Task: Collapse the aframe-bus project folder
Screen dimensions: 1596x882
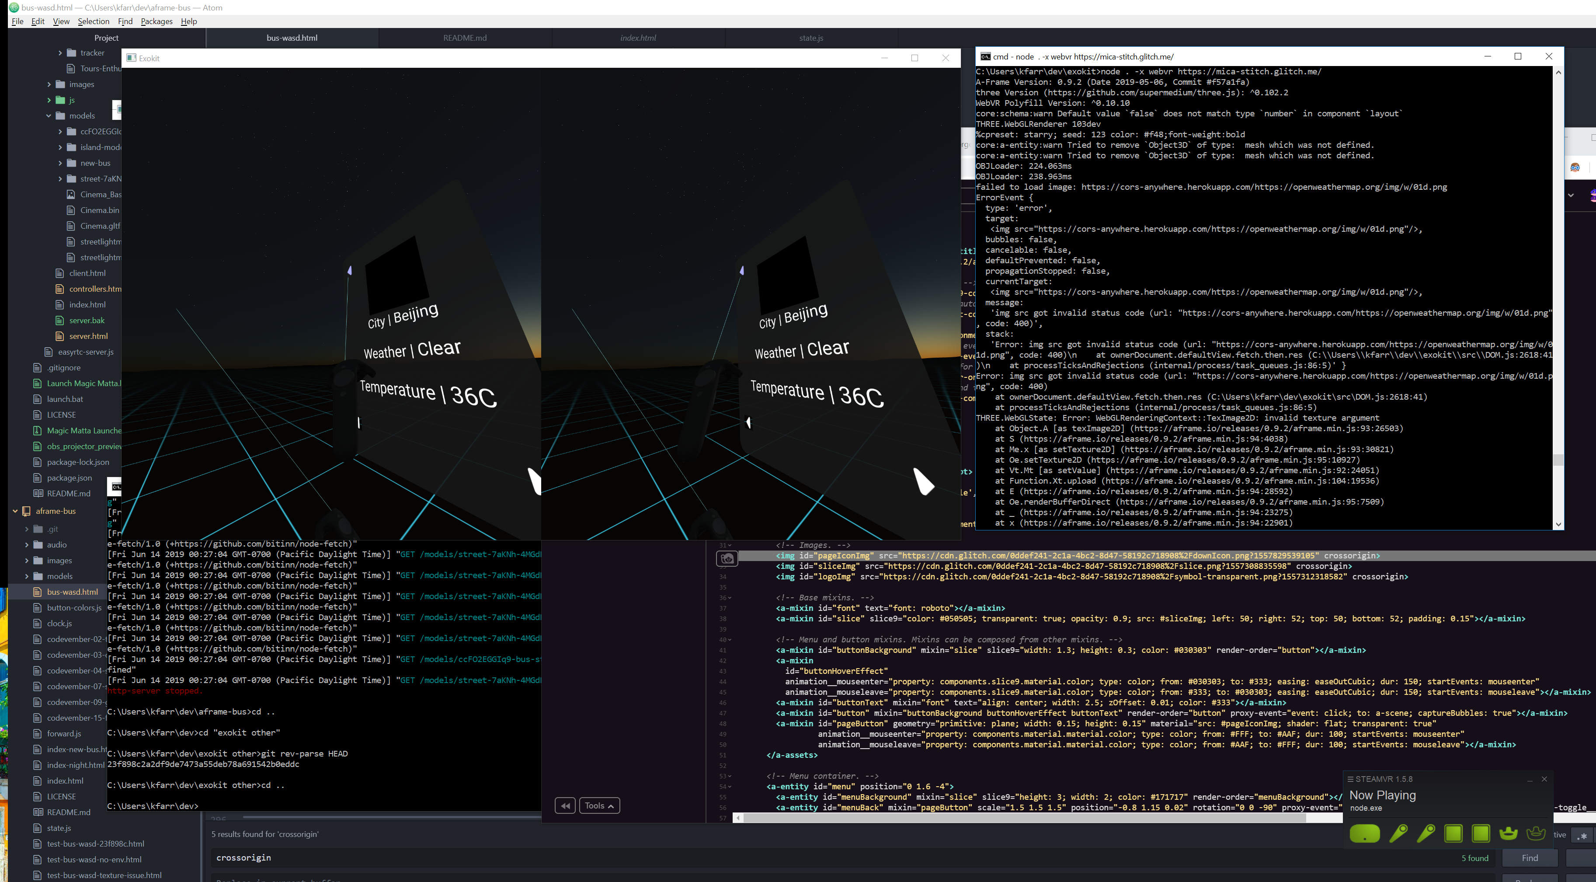Action: click(x=15, y=511)
